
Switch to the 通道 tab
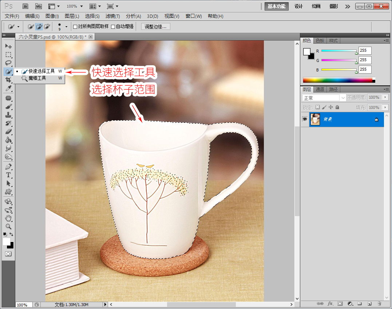click(x=320, y=89)
